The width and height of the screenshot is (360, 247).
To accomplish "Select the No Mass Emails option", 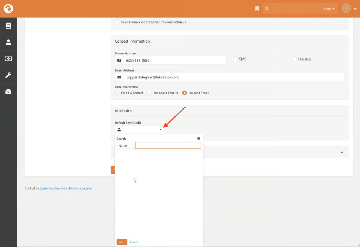I will (x=149, y=93).
